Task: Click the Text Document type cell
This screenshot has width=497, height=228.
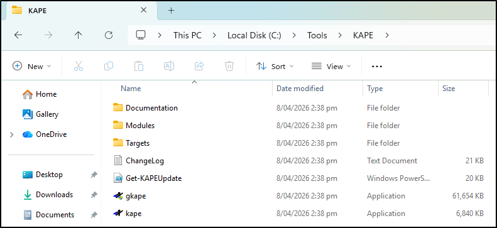Action: 392,161
